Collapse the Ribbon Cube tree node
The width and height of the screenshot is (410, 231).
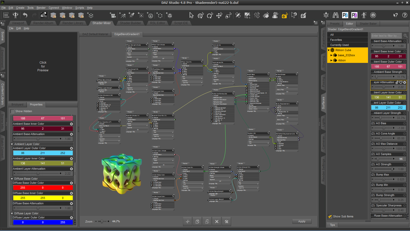point(329,50)
